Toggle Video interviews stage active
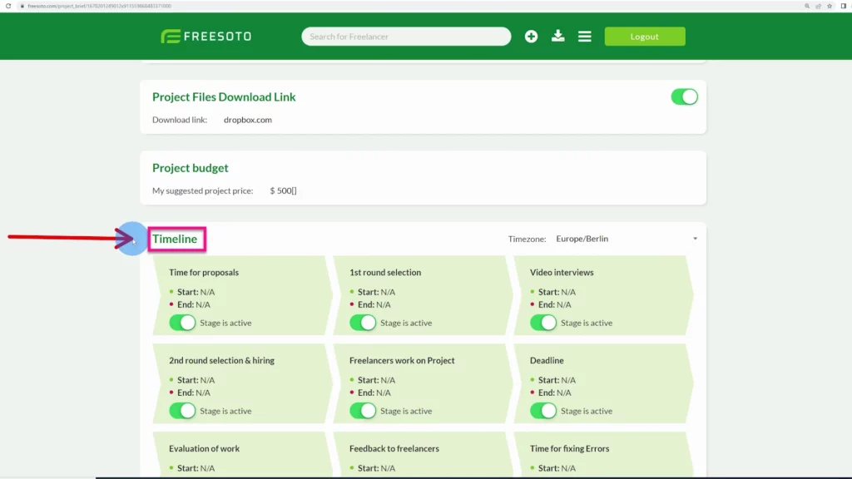 (x=542, y=323)
